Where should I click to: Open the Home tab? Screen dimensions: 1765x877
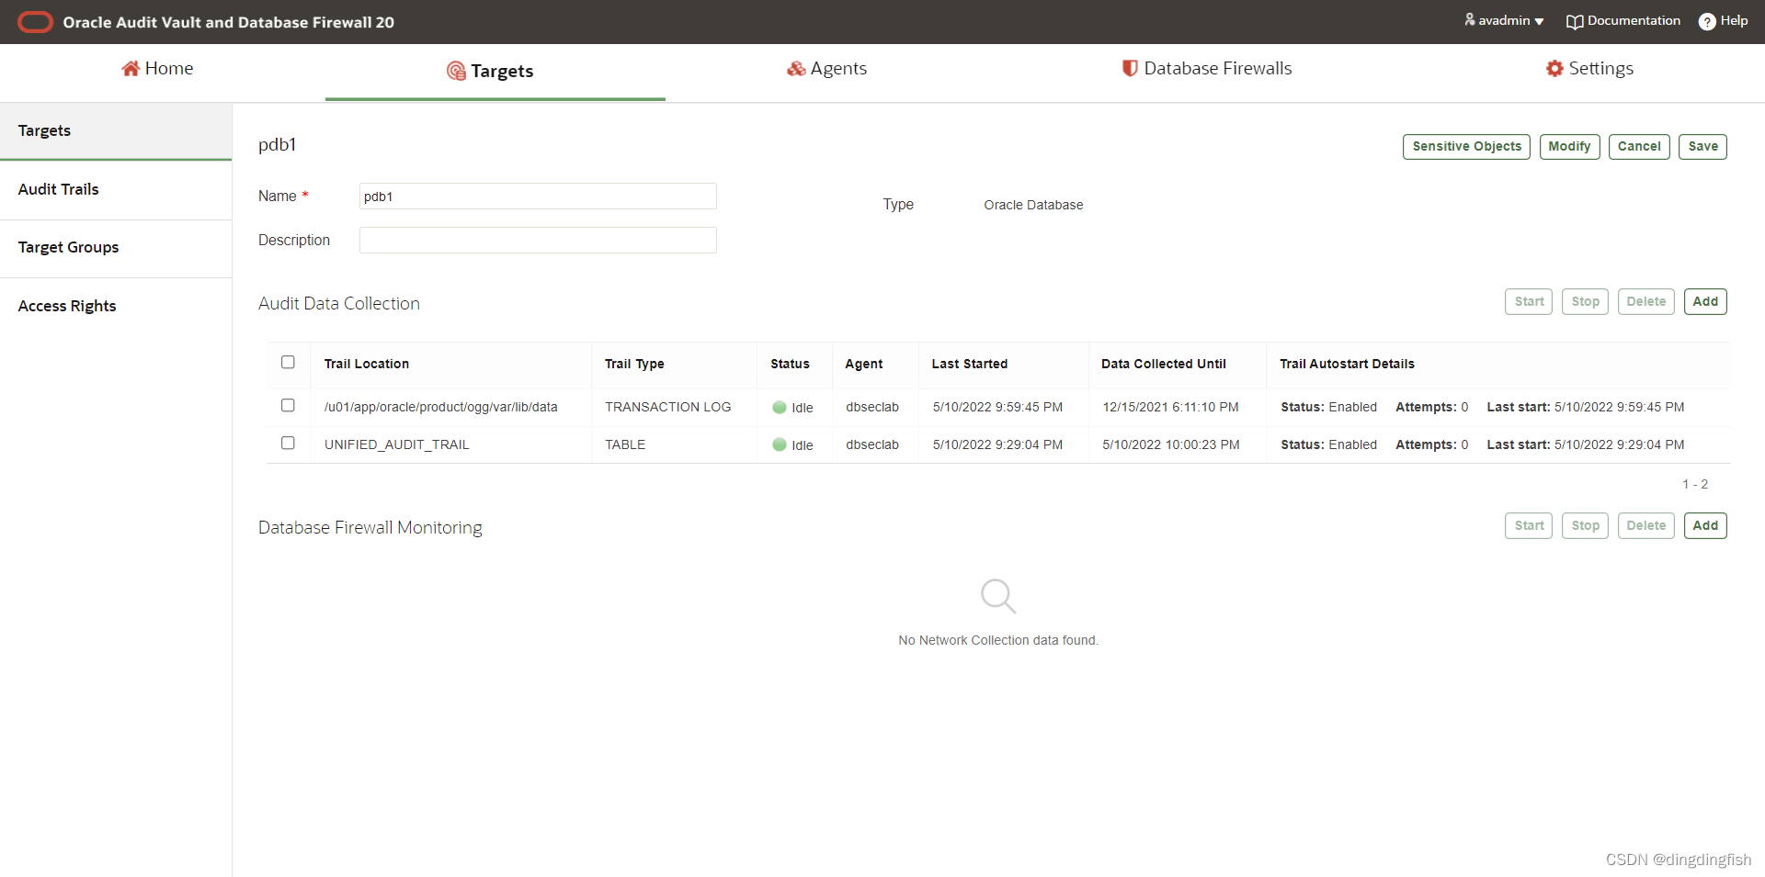coord(157,69)
